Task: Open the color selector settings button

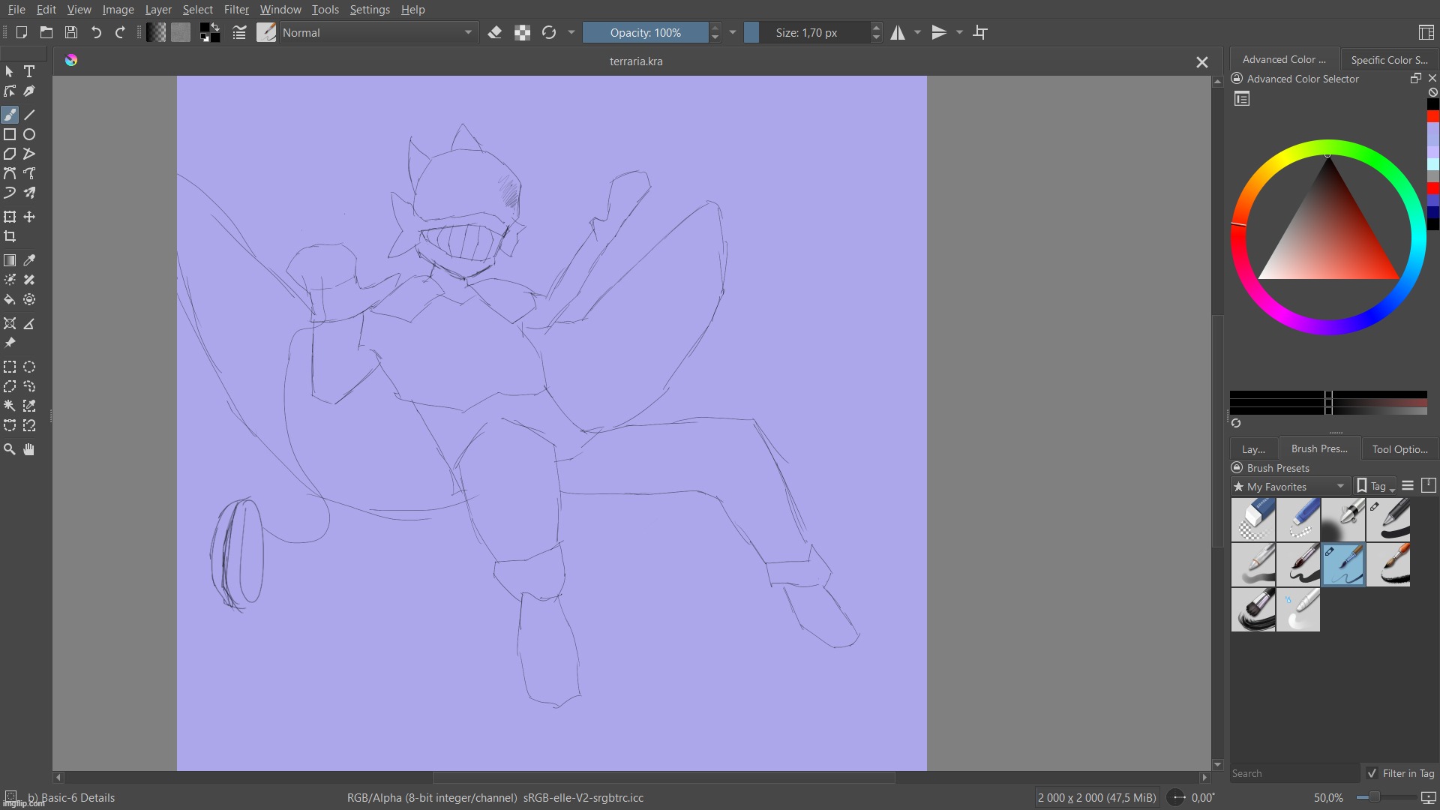Action: 1242,99
